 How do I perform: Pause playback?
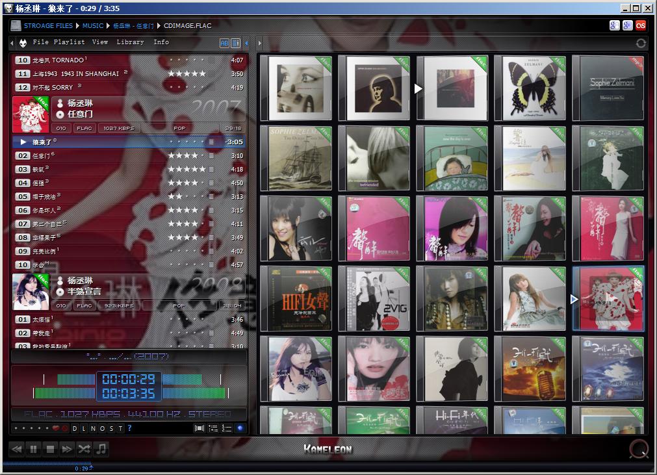coord(34,450)
